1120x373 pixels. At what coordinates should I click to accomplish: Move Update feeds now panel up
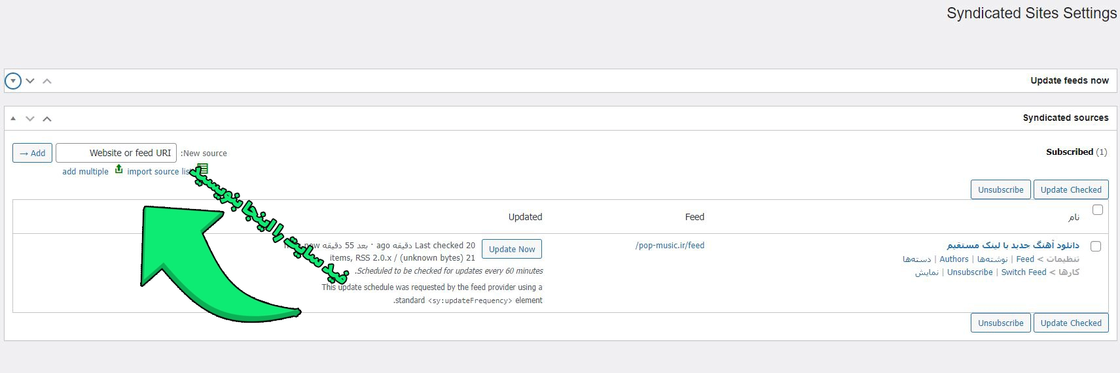coord(47,81)
